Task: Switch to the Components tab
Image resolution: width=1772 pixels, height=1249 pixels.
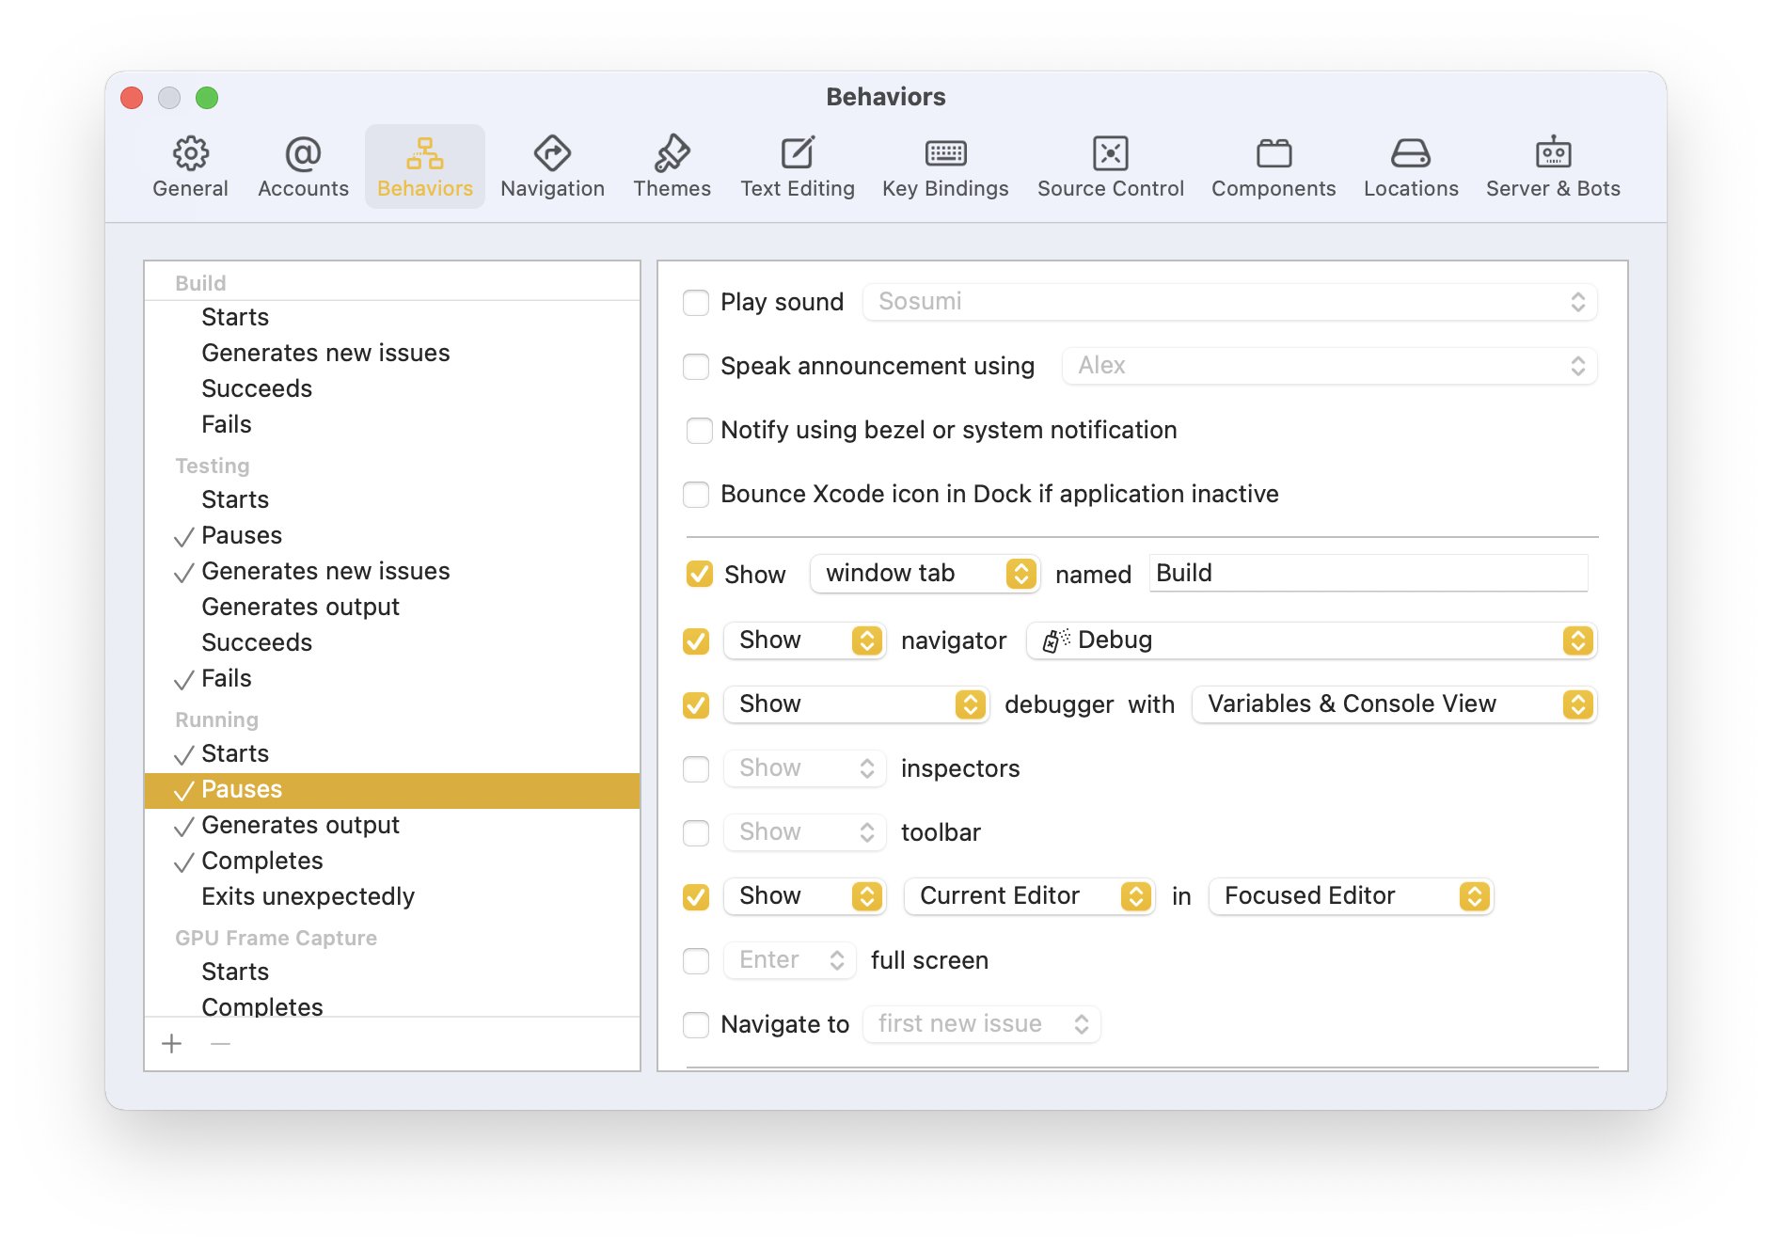Action: tap(1273, 166)
